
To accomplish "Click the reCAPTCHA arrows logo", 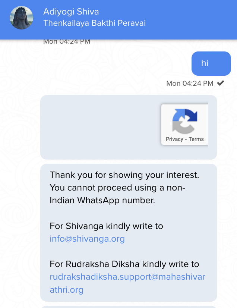I will (x=184, y=121).
